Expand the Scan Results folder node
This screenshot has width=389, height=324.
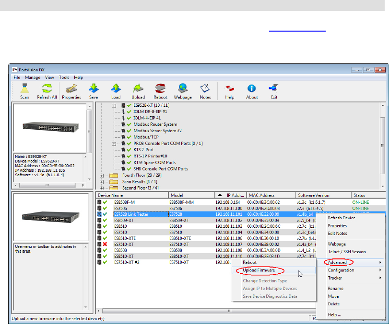pyautogui.click(x=102, y=182)
